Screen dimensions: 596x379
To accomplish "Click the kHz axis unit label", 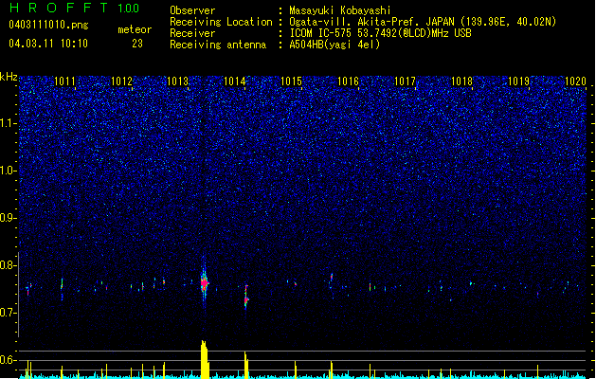I will [9, 77].
